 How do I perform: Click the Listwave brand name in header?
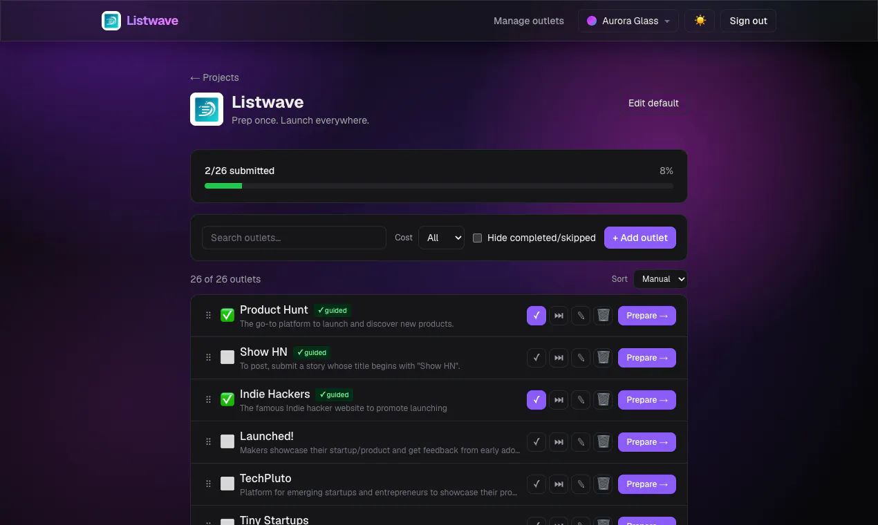point(152,21)
